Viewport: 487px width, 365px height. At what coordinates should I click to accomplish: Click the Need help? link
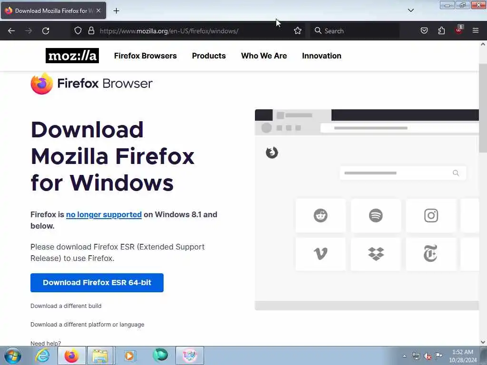click(46, 343)
